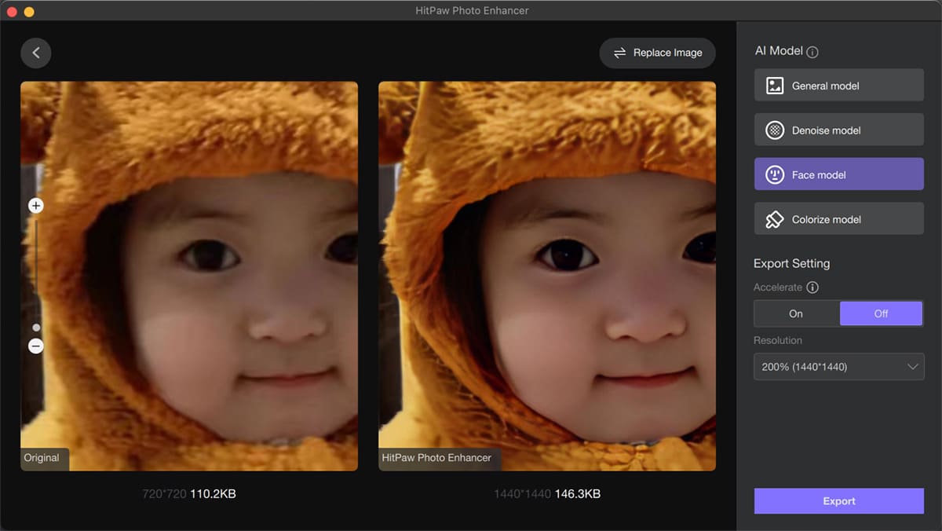Viewport: 942px width, 531px height.
Task: Click the General model picture icon
Action: pyautogui.click(x=775, y=86)
